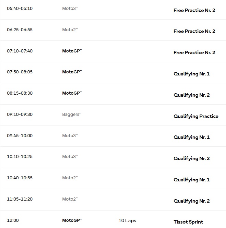Click the 07:10-07:40 time slot
Viewport: 226px width, 228px height.
20,51
